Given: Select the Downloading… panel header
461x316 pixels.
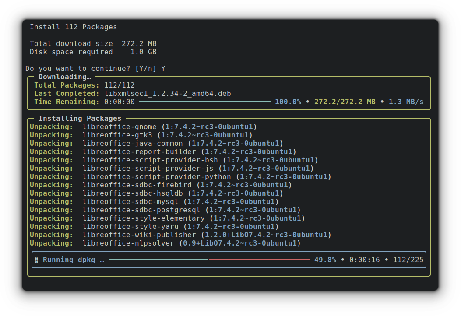Looking at the screenshot, I should [x=65, y=77].
